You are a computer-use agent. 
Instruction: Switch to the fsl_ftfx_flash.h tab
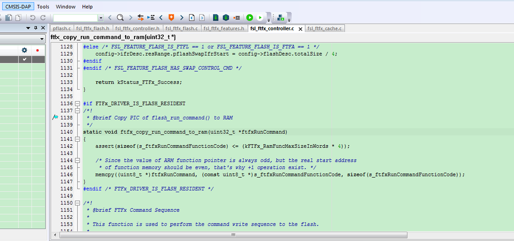(93, 28)
